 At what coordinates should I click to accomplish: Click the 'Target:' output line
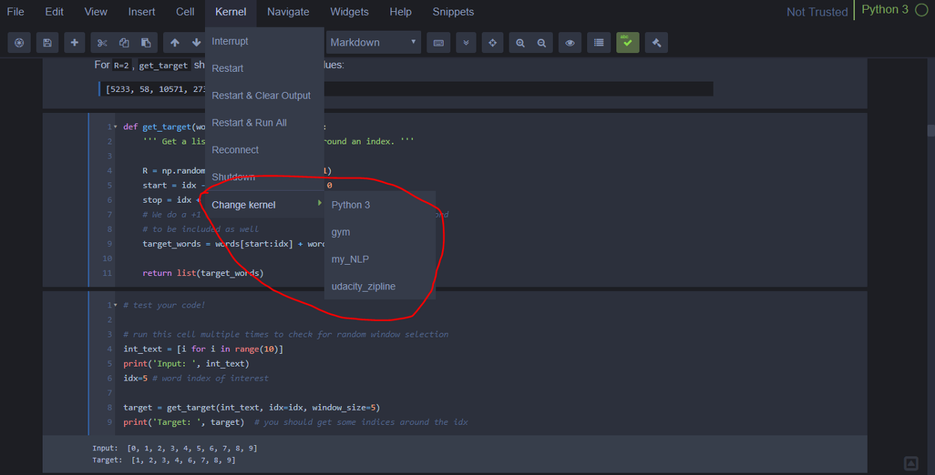[x=164, y=460]
